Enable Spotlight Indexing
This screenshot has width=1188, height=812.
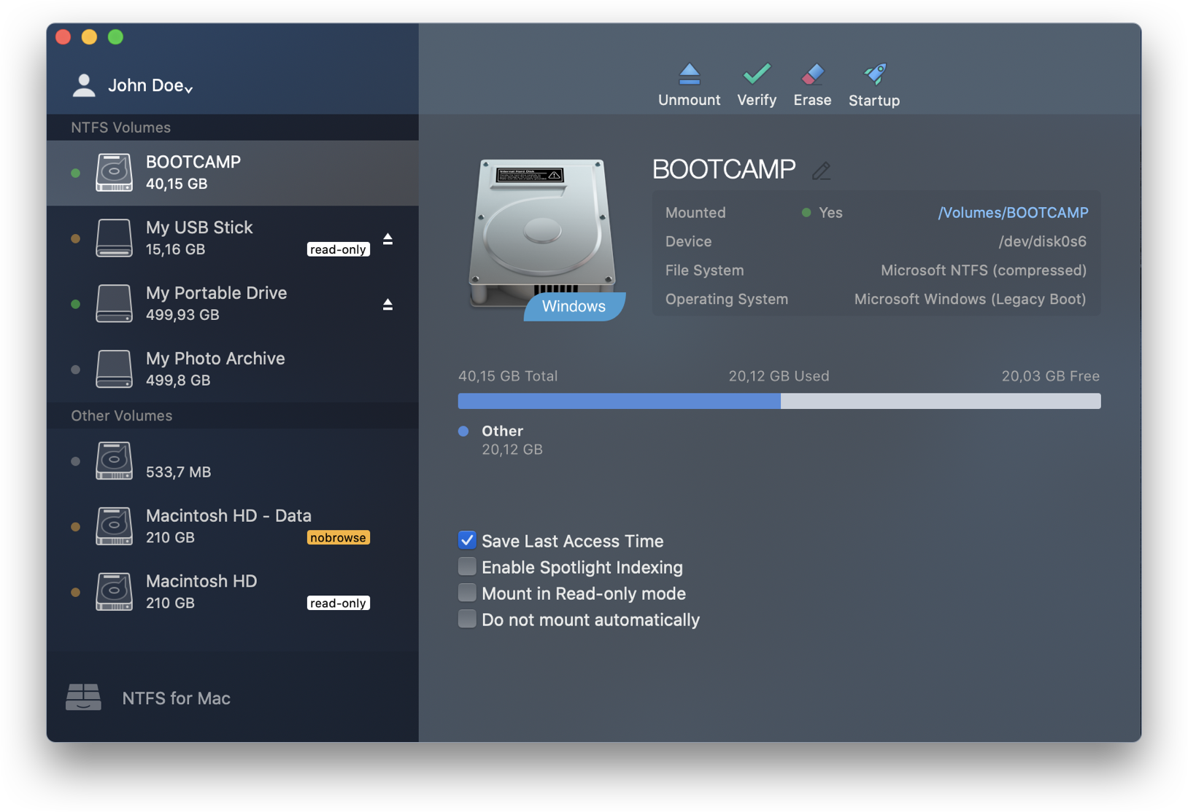[x=467, y=566]
